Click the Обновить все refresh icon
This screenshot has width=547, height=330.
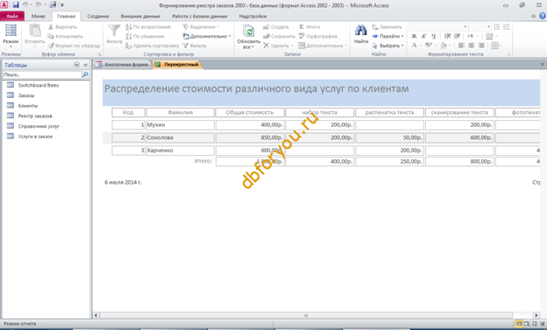point(249,32)
